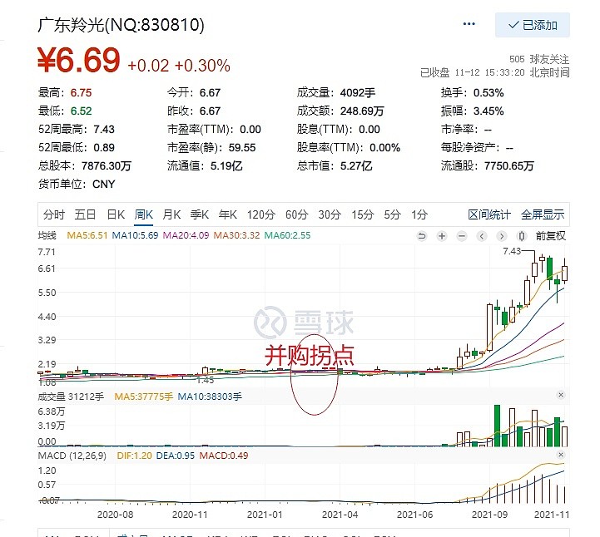Click the DIF:1.20 indicator value
Screen dimensions: 600x537
134,456
